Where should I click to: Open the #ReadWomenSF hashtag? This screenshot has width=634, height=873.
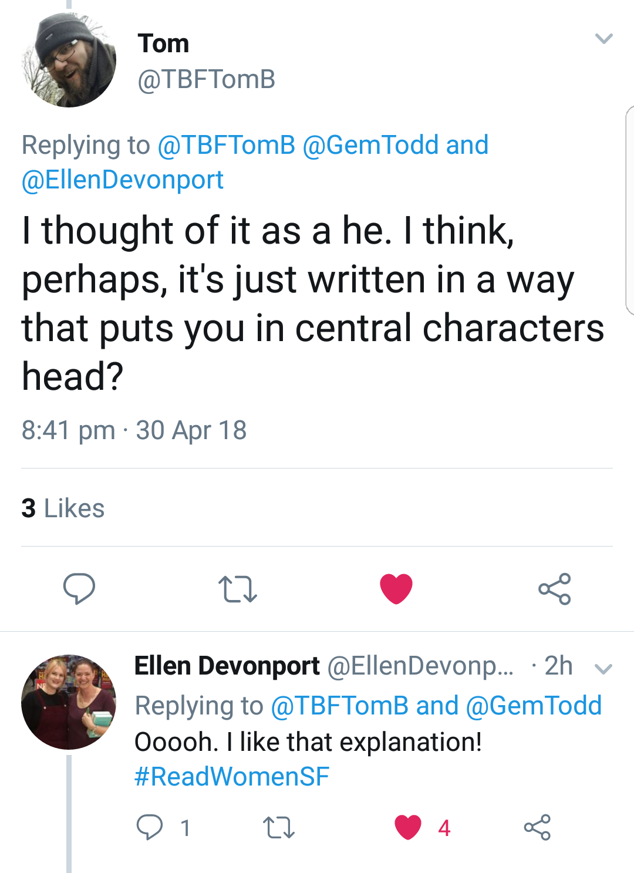pyautogui.click(x=232, y=776)
